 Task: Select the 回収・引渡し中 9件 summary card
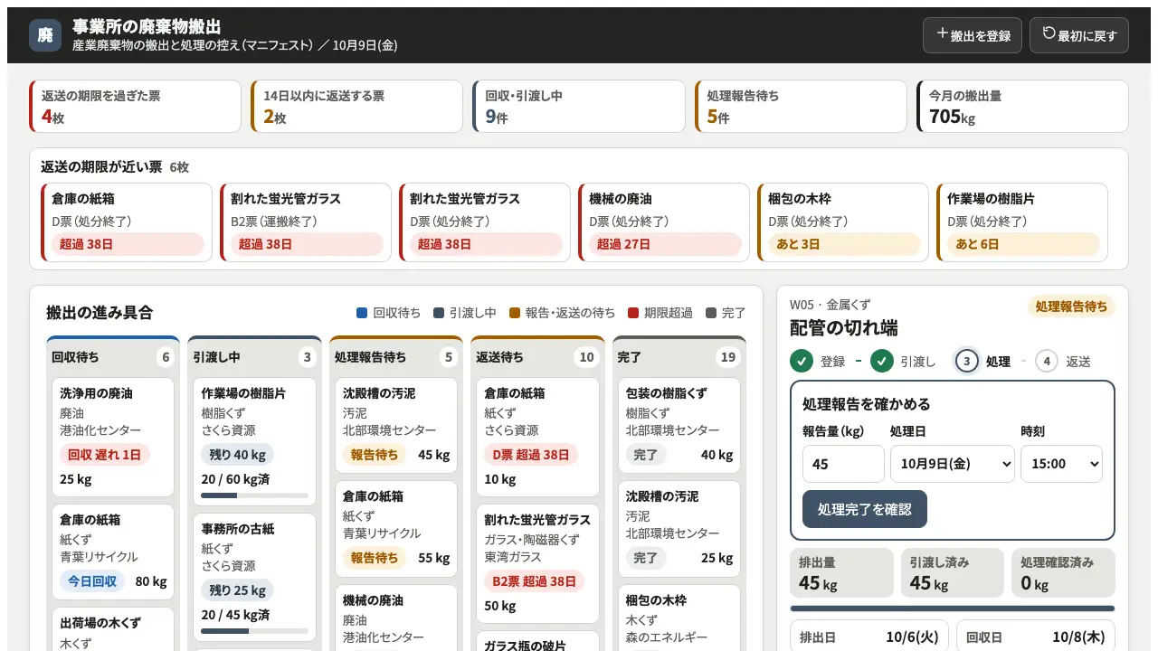pos(578,107)
